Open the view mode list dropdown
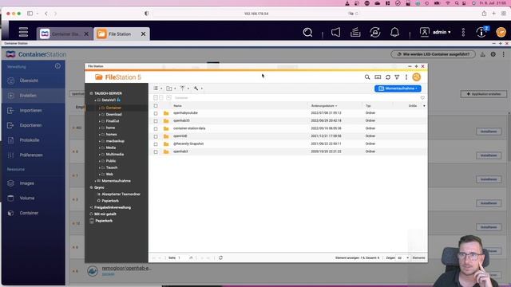The height and width of the screenshot is (287, 511). tap(158, 88)
